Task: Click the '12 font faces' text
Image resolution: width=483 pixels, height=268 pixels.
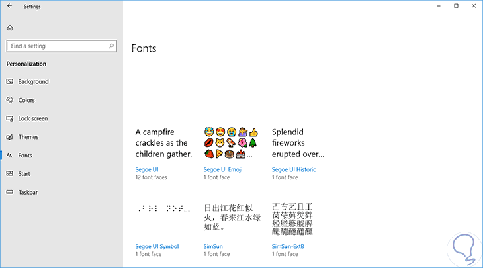Action: click(x=151, y=177)
